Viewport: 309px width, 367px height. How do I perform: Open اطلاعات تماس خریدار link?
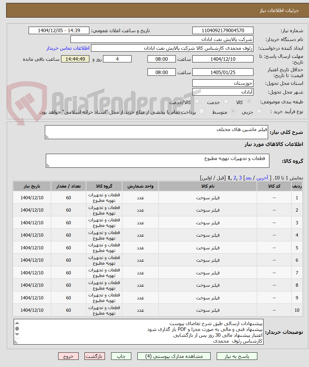[x=68, y=48]
